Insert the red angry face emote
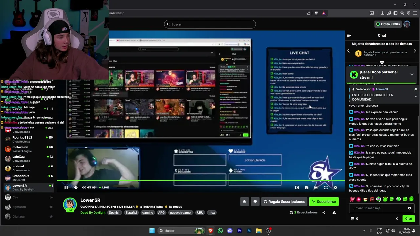Image resolution: width=420 pixels, height=236 pixels. tap(372, 199)
